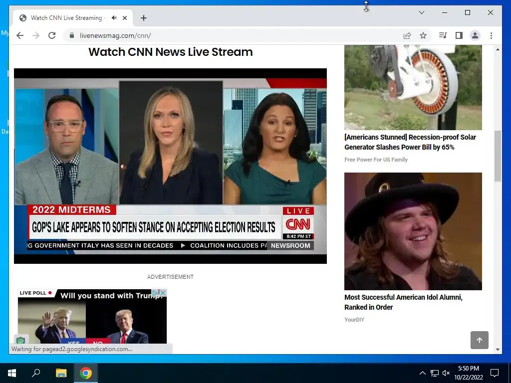Open the Trump live poll advertisement
Image resolution: width=511 pixels, height=383 pixels.
click(92, 316)
